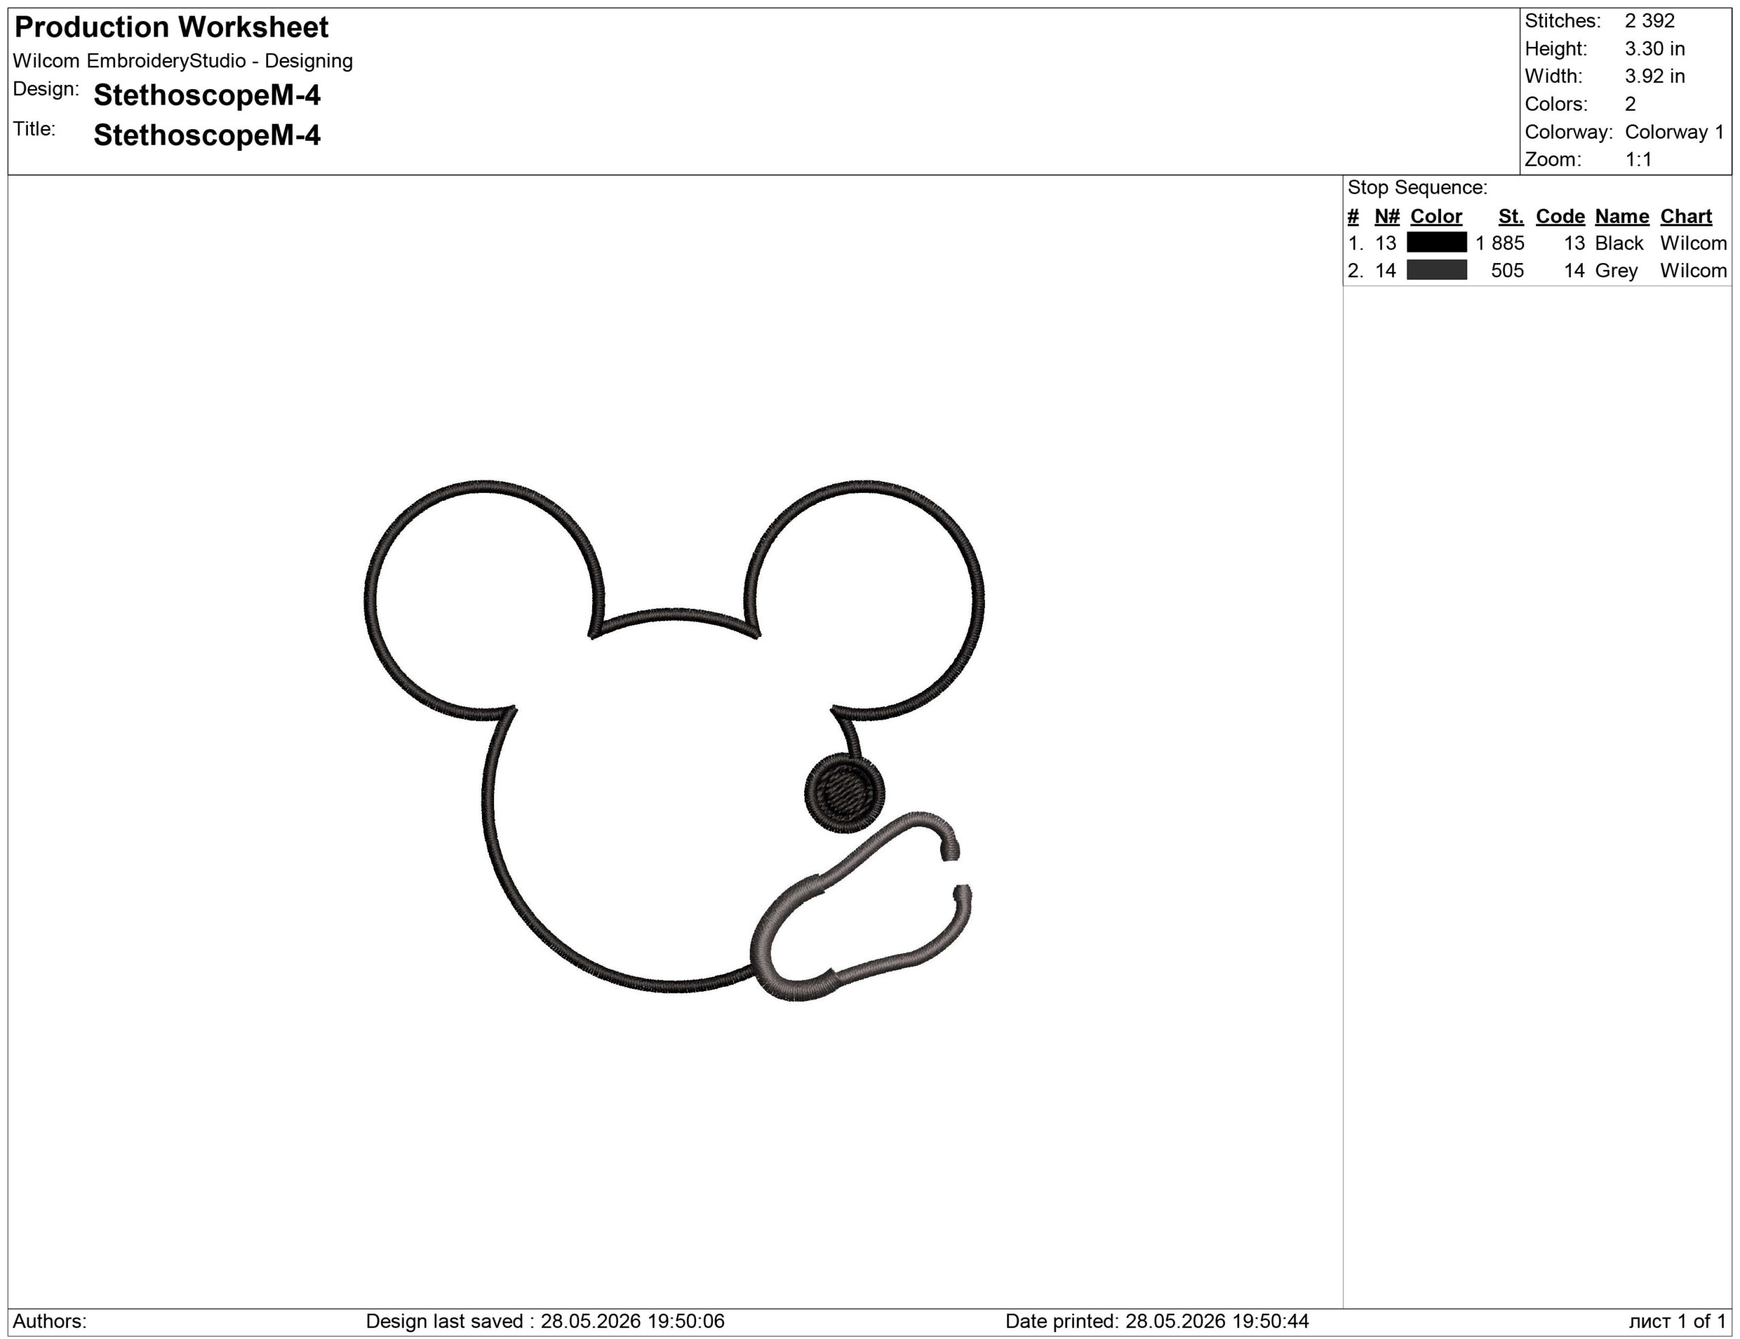The image size is (1740, 1339).
Task: Click the Stitches count 2 392
Action: (1649, 20)
